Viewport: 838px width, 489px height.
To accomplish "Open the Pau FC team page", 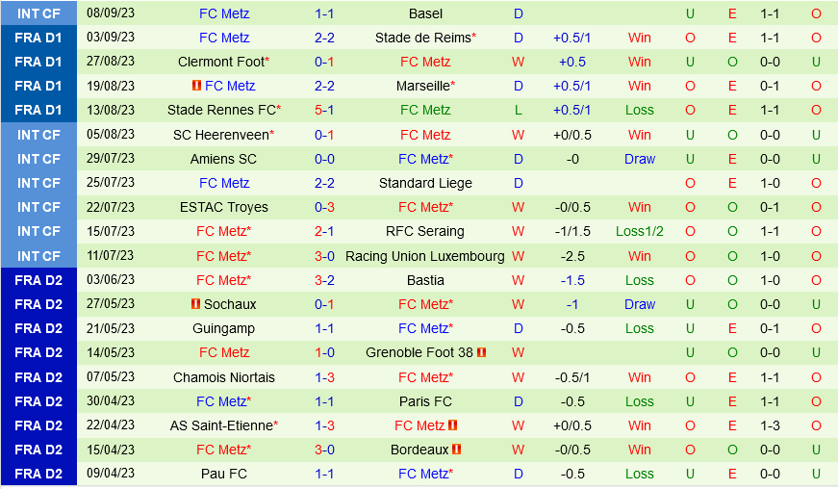I will coord(224,474).
